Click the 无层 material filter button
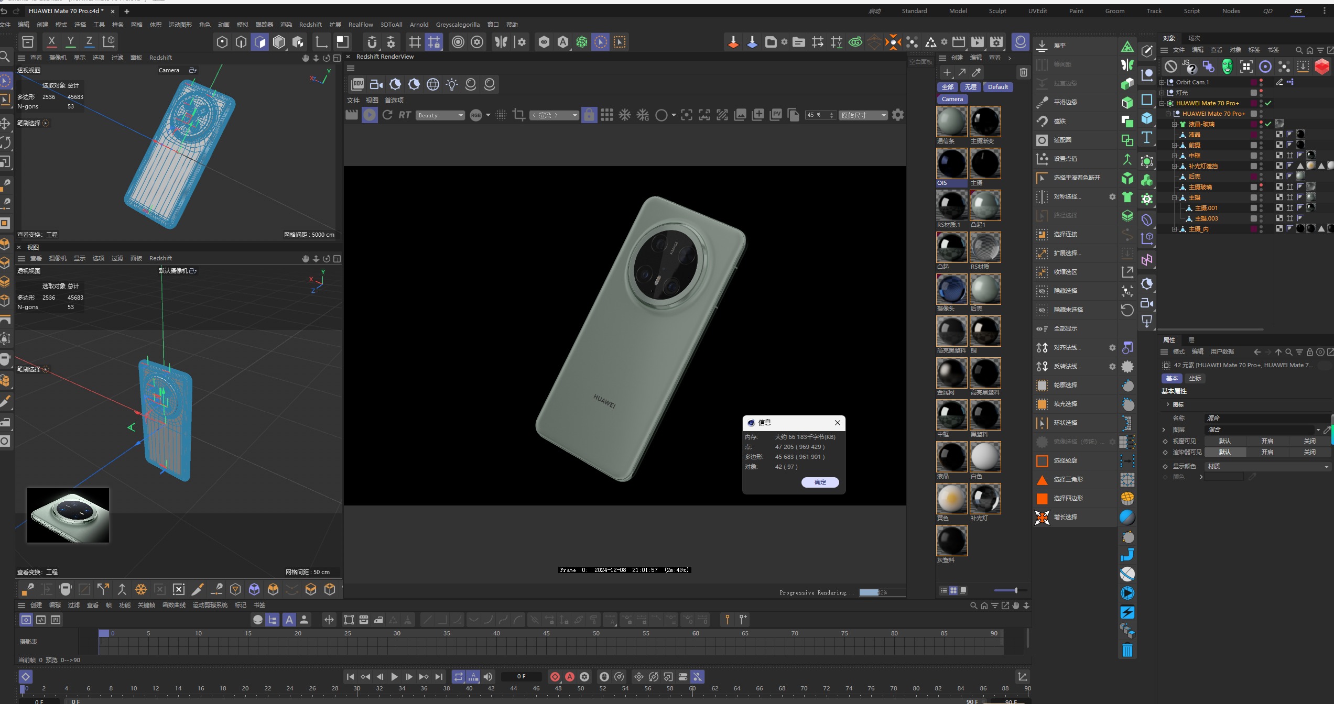The image size is (1334, 704). [971, 87]
